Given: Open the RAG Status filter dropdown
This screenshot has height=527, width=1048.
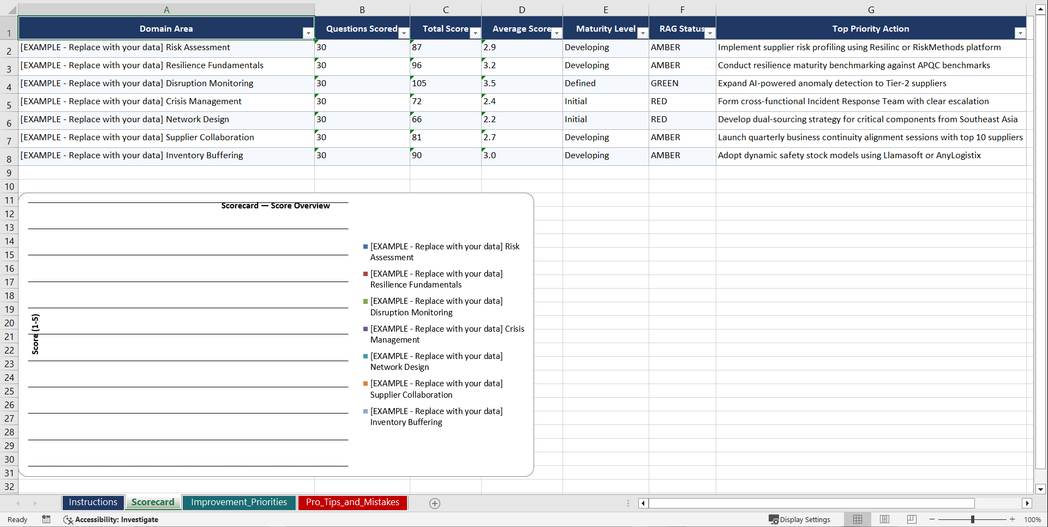Looking at the screenshot, I should pyautogui.click(x=710, y=33).
